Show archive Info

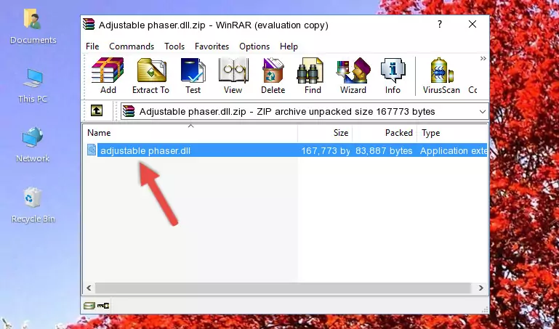[393, 76]
